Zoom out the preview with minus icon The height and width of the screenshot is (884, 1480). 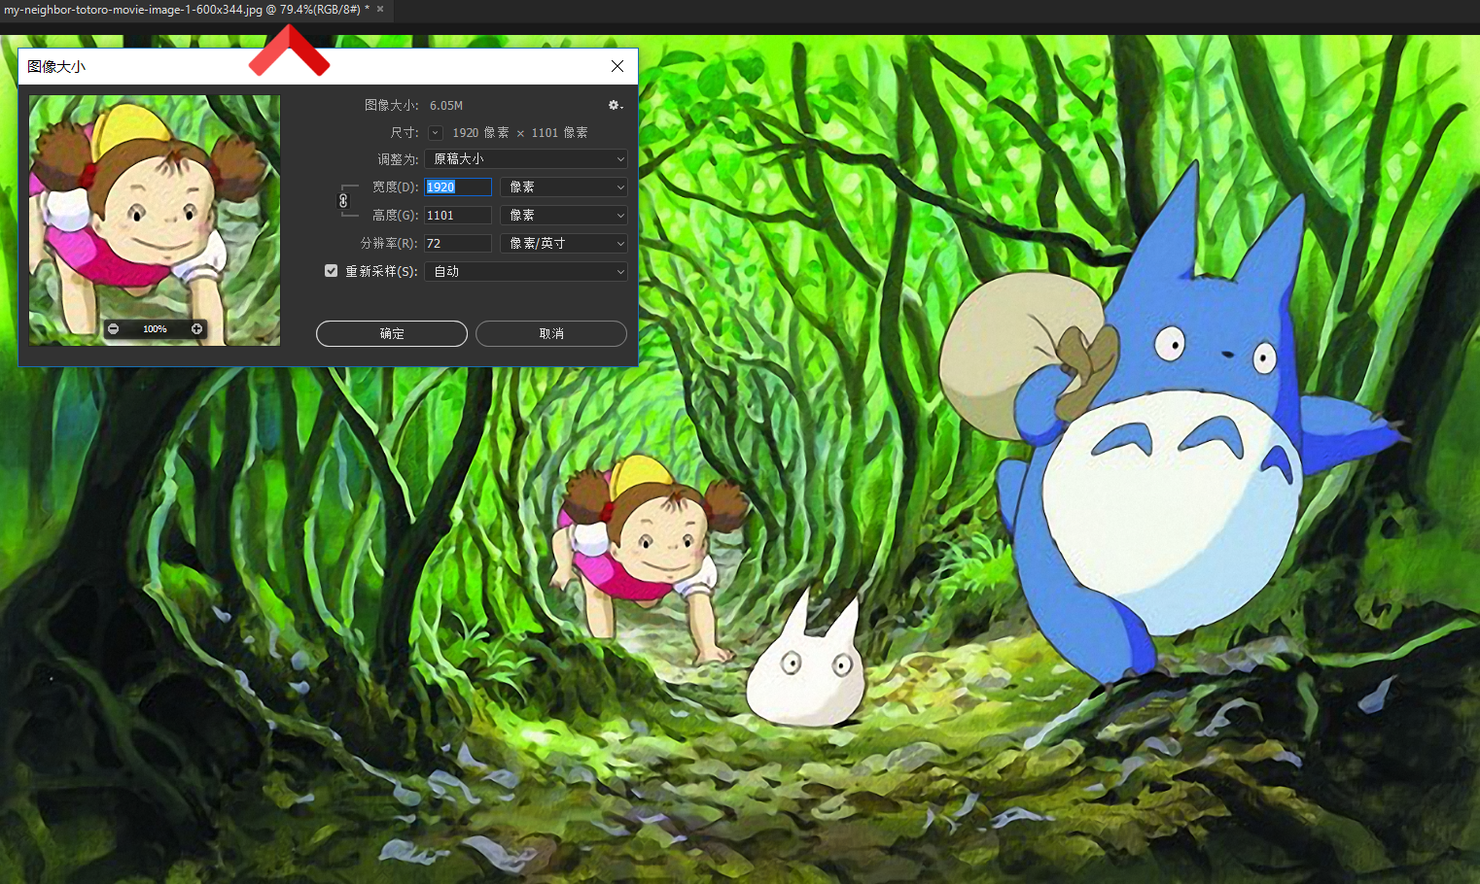pyautogui.click(x=114, y=329)
